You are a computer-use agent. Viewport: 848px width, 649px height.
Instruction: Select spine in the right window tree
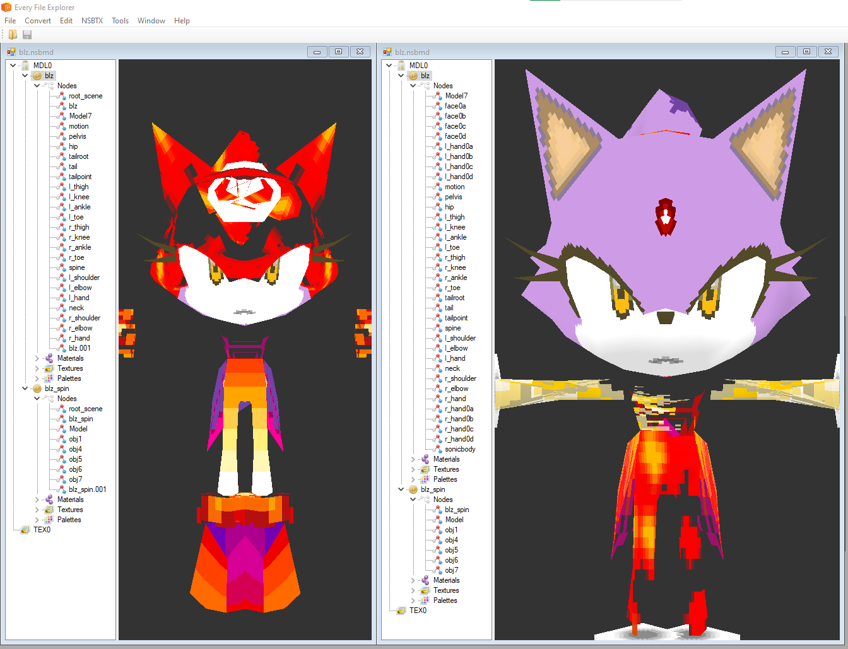(453, 328)
